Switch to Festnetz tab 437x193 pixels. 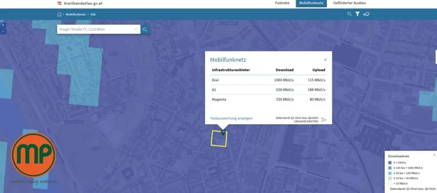282,3
